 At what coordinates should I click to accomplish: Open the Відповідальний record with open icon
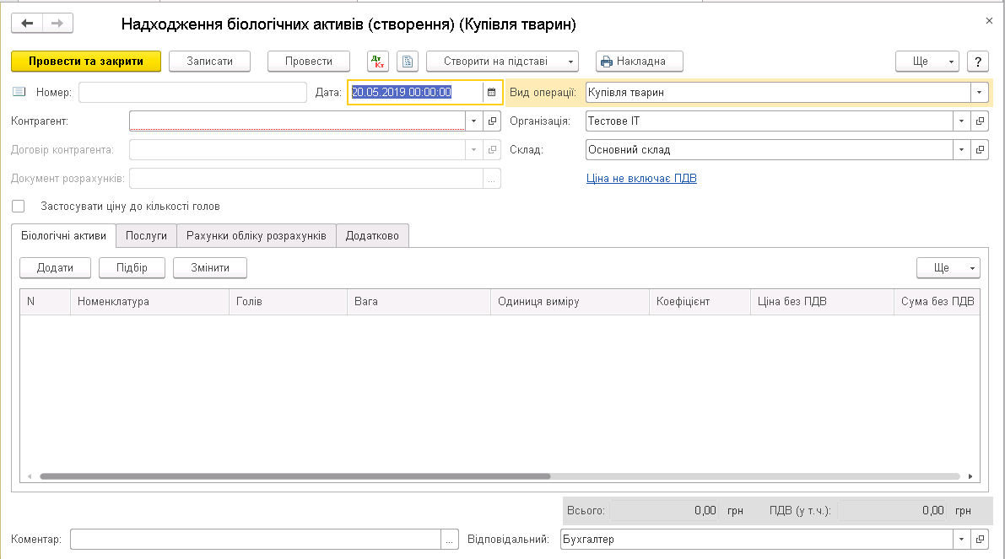coord(980,540)
